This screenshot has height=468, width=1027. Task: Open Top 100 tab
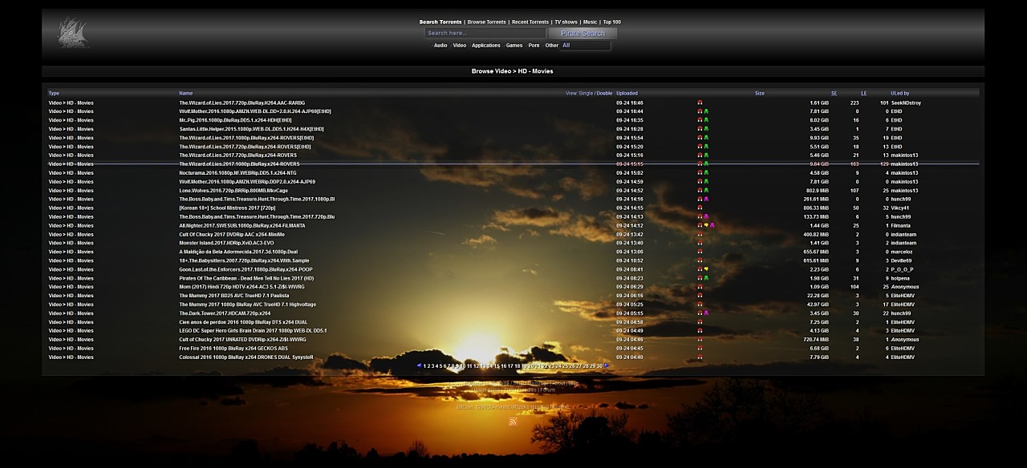(611, 22)
